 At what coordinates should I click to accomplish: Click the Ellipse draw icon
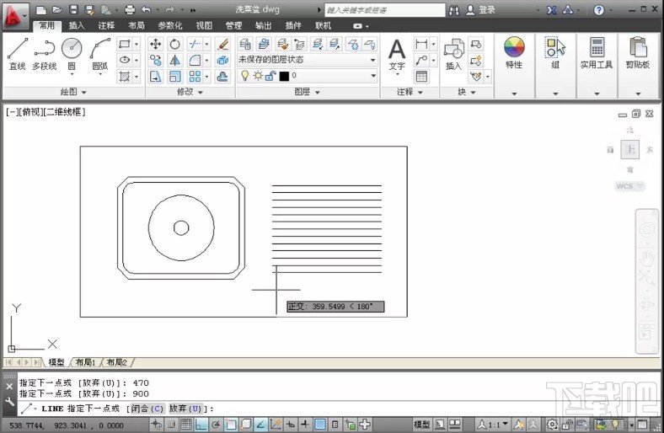click(x=125, y=60)
